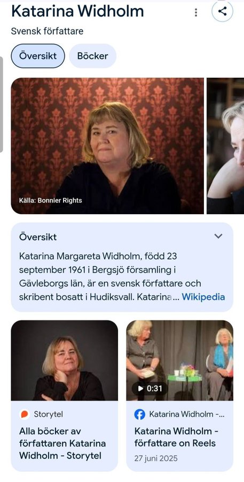Click 'Alla böcker av författaren' Storytel link
The image size is (244, 482).
[62, 443]
